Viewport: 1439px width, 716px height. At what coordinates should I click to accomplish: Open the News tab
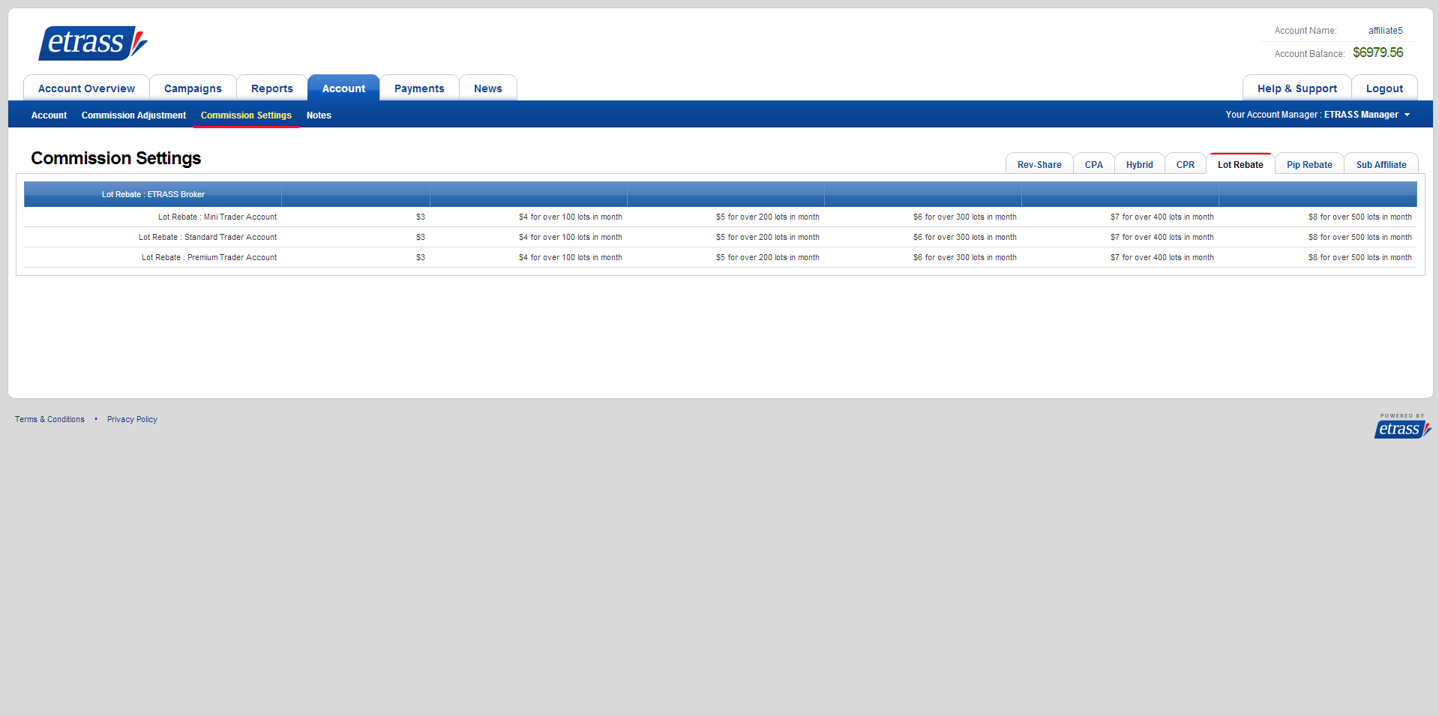coord(487,88)
